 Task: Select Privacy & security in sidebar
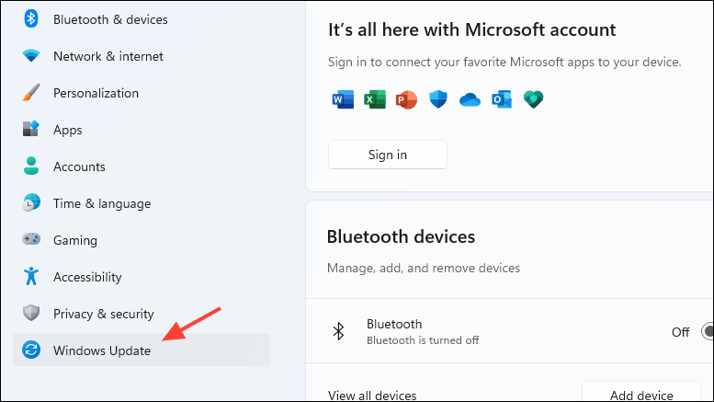pyautogui.click(x=142, y=313)
